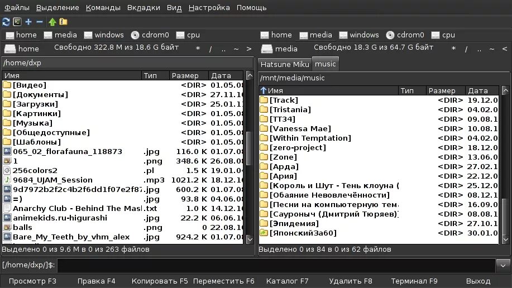512x288 pixels.
Task: Select file balls png
Action: [x=123, y=227]
